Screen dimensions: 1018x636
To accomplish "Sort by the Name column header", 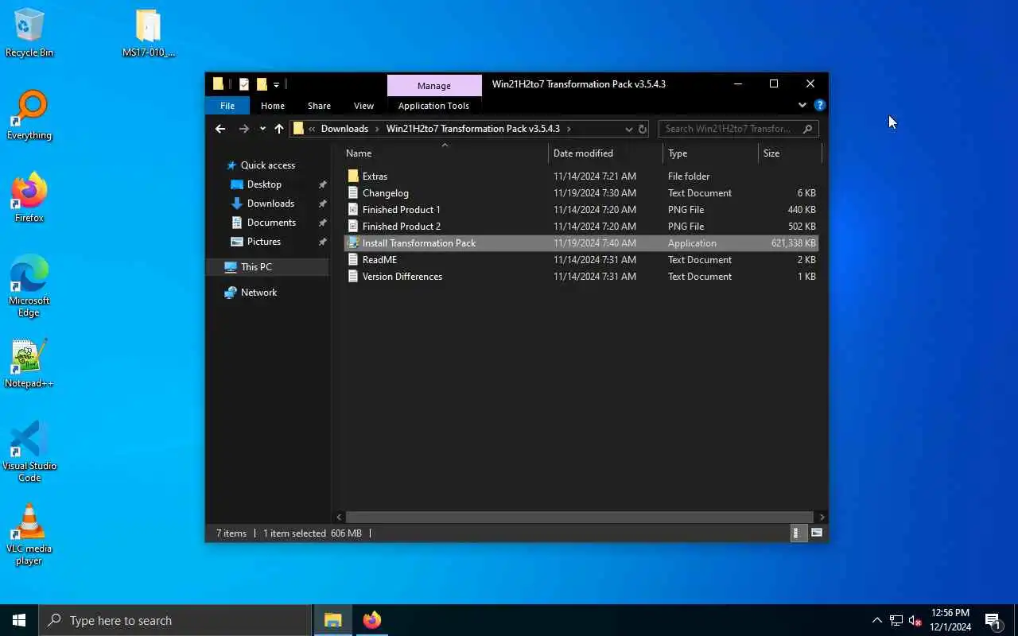I will 446,153.
